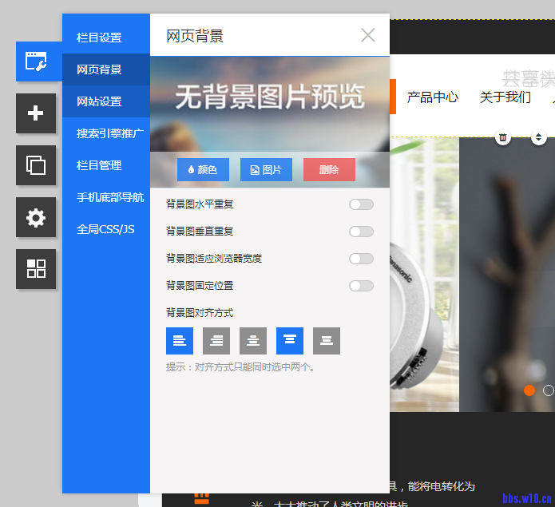Open the grid template layout icon
Viewport: 555px width, 507px height.
pos(36,269)
